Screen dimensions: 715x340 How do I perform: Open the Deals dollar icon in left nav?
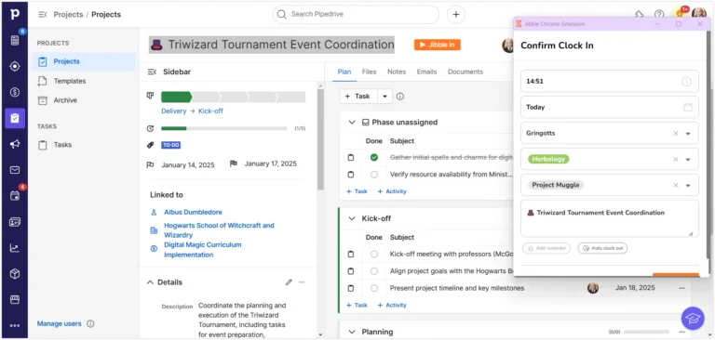coord(15,92)
